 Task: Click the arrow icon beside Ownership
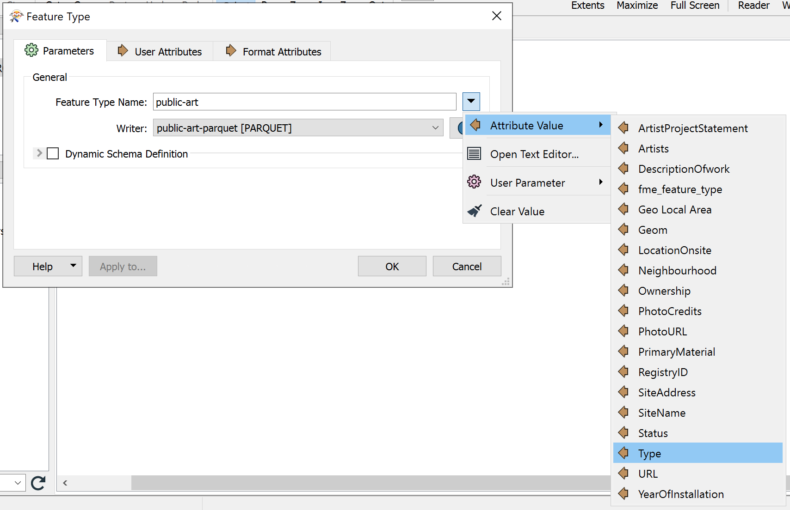tap(623, 290)
